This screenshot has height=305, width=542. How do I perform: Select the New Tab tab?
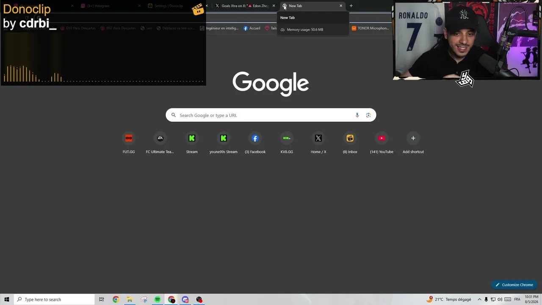pos(312,6)
